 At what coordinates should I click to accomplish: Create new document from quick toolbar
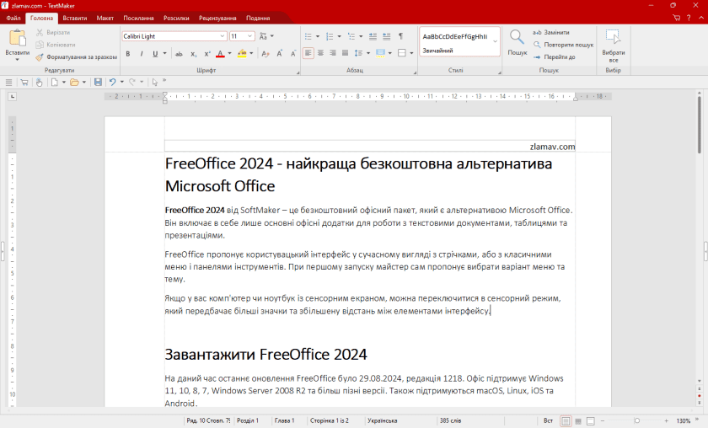pos(55,83)
